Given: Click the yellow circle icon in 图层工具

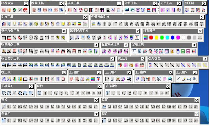Looking at the screenshot, I should click(63, 24).
